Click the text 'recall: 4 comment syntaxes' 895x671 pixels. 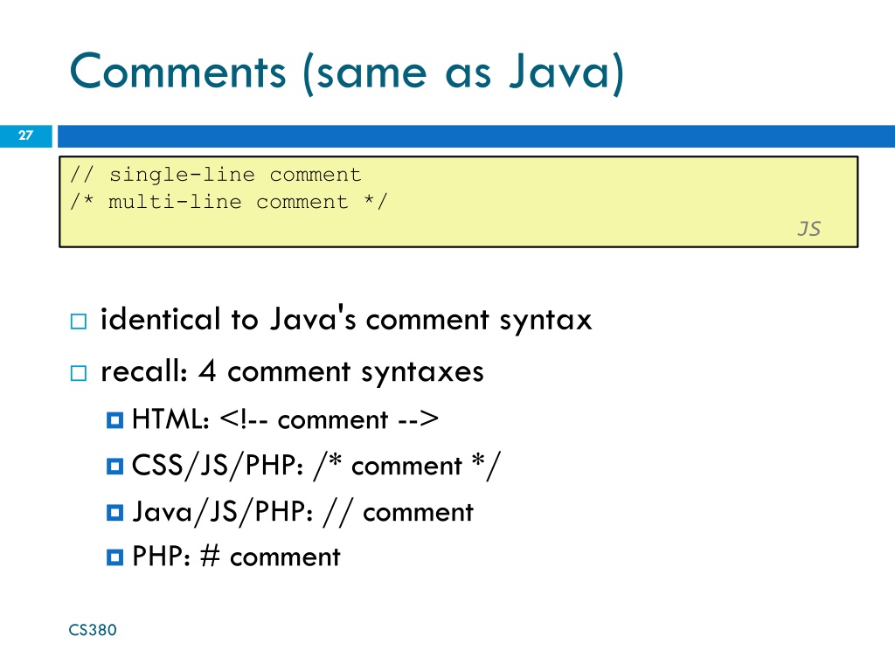pyautogui.click(x=292, y=372)
